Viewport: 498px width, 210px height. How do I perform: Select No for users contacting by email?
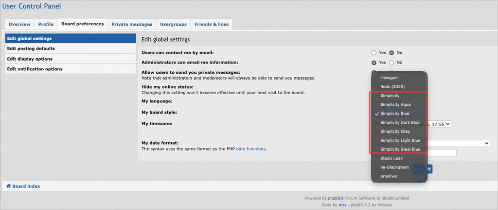coord(391,52)
